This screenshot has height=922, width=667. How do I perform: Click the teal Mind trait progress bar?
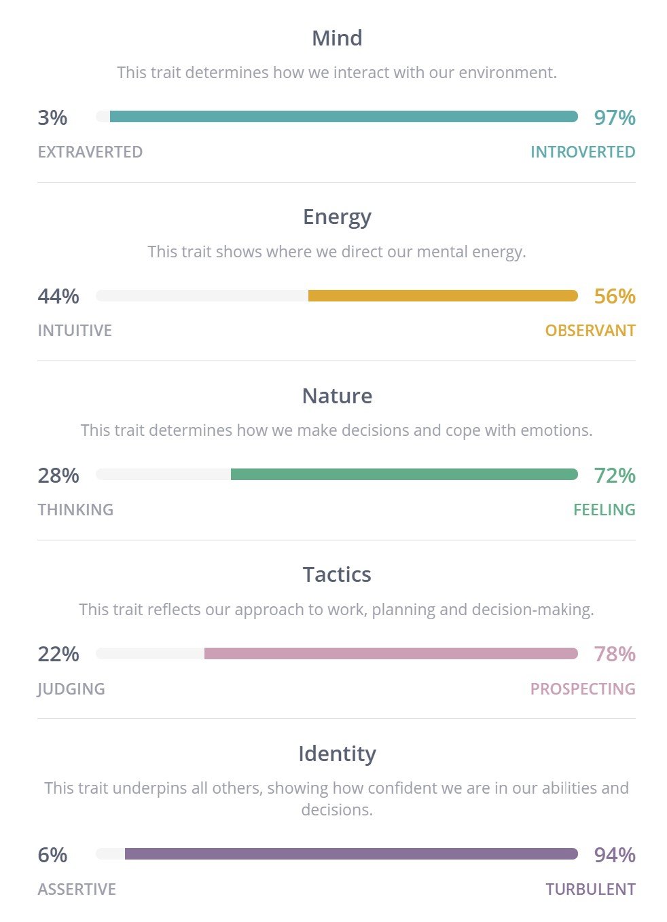coord(337,117)
